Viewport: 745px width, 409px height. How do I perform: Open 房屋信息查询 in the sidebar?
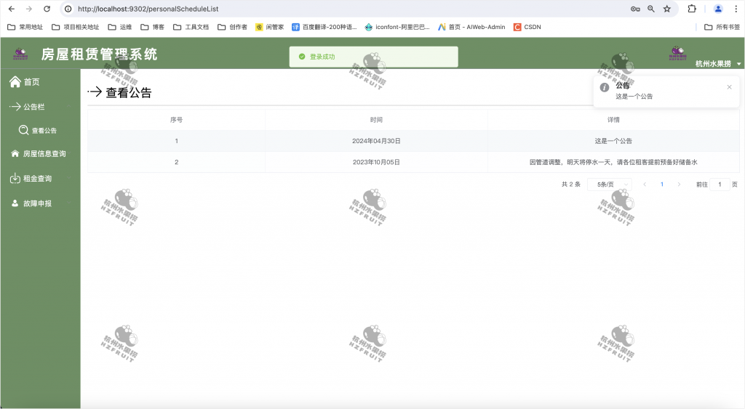pos(41,154)
